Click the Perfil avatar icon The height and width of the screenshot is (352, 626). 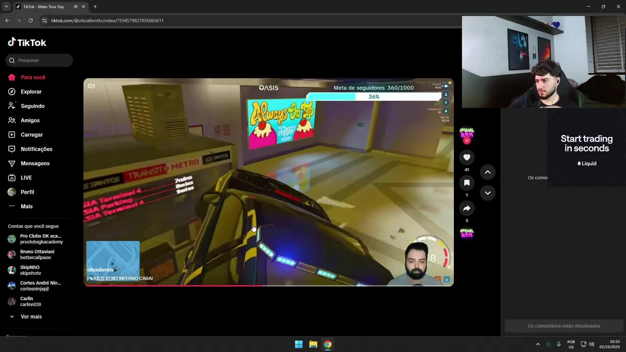(12, 192)
